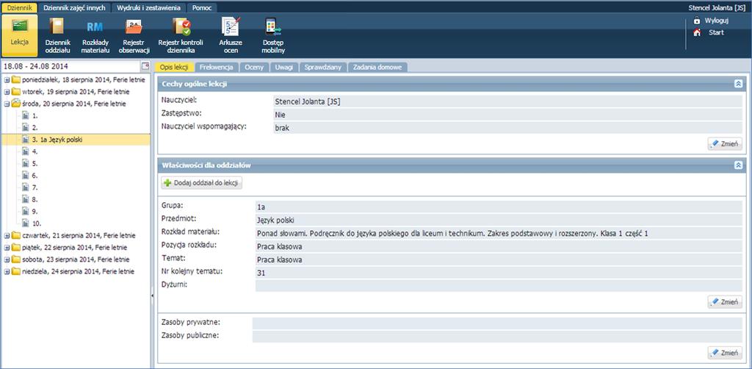
Task: Collapse środa, 20 sierpnia 2014 node
Action: coord(7,104)
